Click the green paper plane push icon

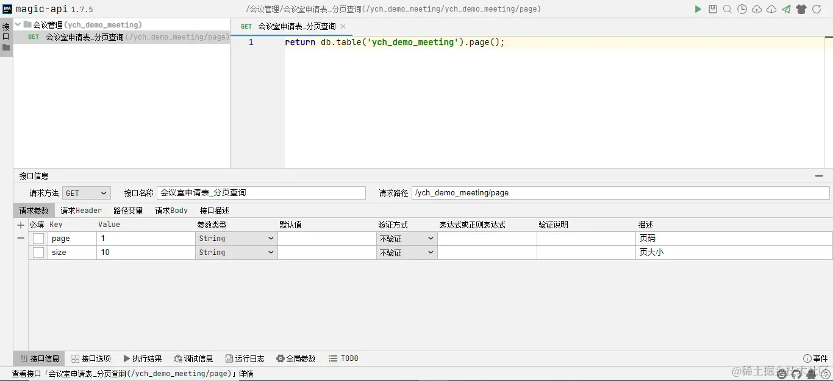click(785, 9)
